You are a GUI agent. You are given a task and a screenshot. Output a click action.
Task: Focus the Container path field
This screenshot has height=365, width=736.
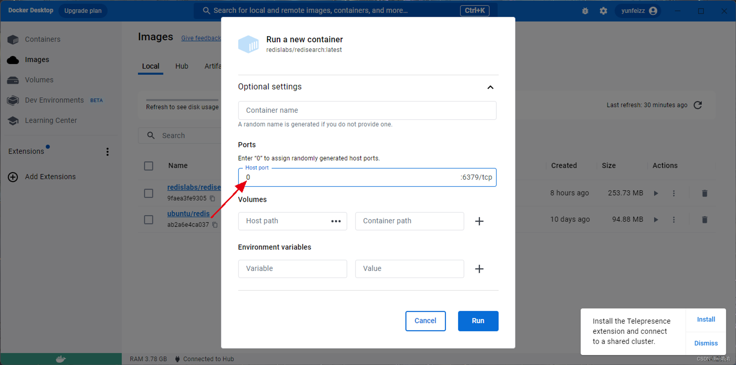(x=409, y=221)
